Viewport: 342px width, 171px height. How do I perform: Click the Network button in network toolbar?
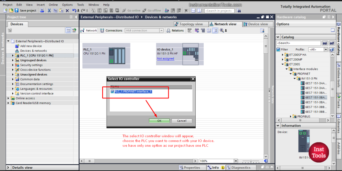pyautogui.click(x=89, y=31)
